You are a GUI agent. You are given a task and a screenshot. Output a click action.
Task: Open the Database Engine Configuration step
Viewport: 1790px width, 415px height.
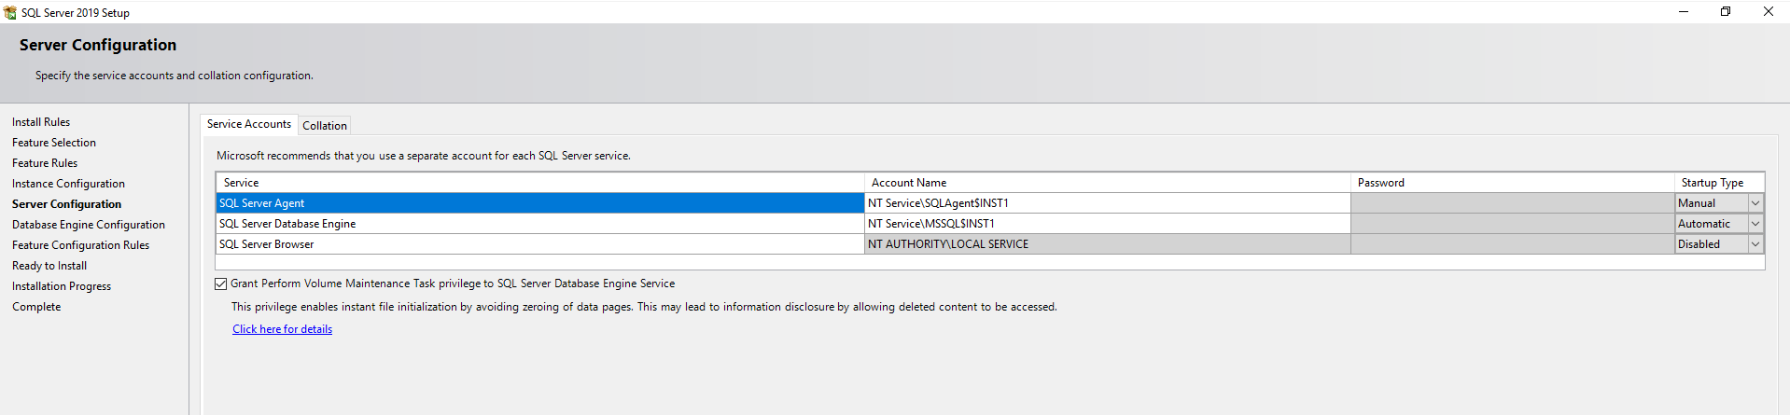89,225
